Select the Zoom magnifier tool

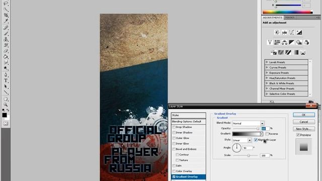[x=6, y=105]
